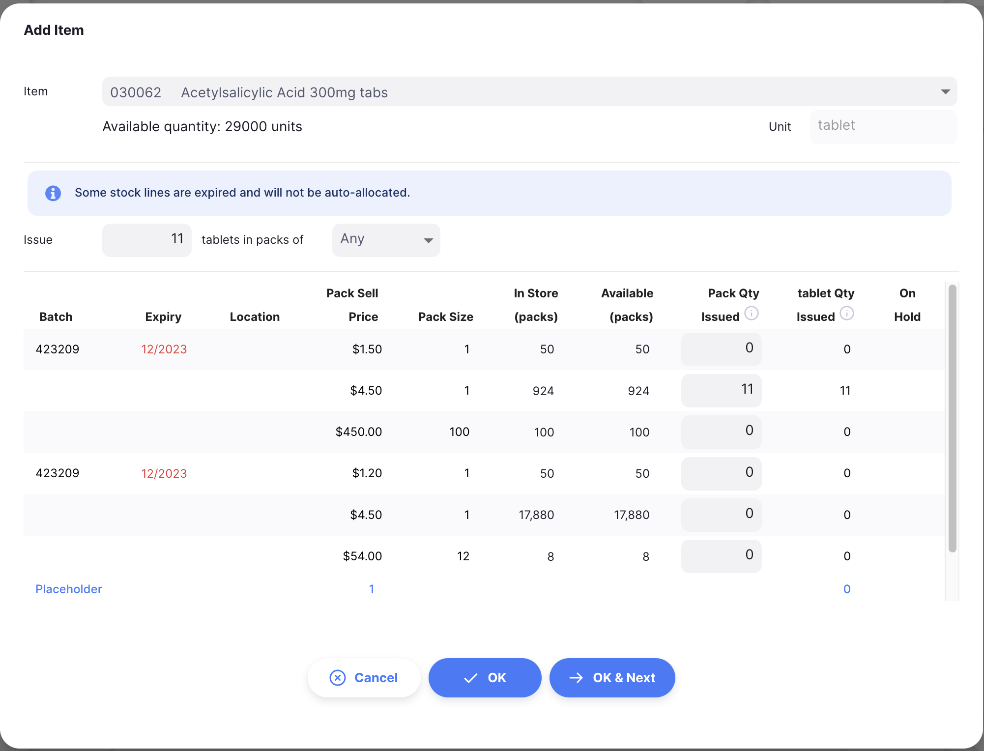Click the info icon beside tablet Qty Issued
Image resolution: width=984 pixels, height=751 pixels.
coord(847,313)
